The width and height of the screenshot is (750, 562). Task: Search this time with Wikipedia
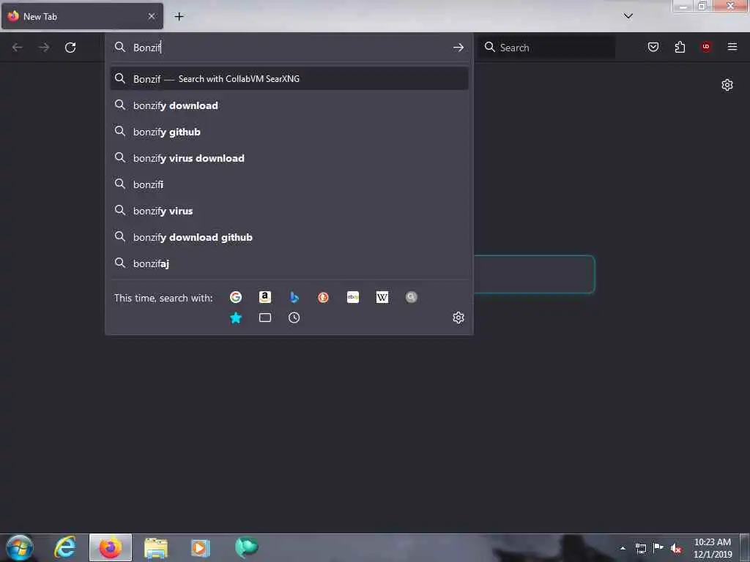click(x=382, y=297)
